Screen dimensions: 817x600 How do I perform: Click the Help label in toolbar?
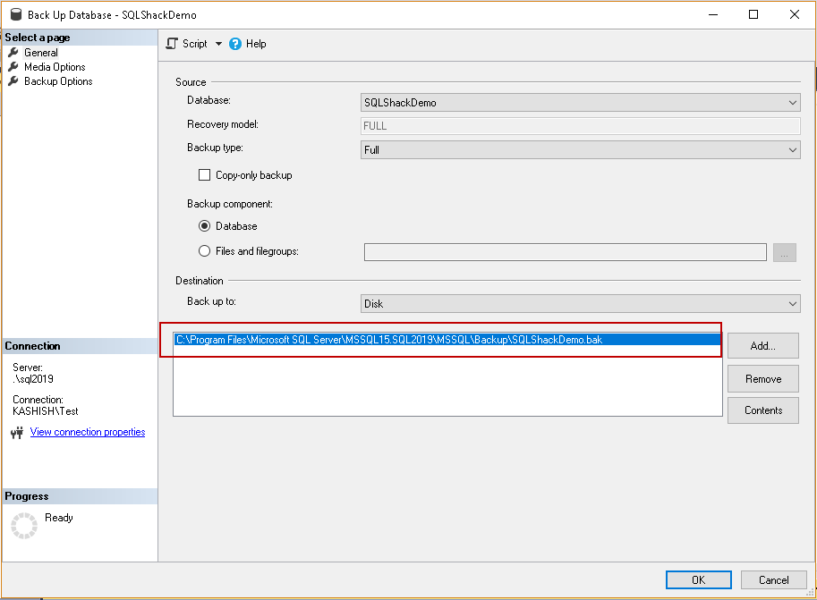tap(256, 44)
